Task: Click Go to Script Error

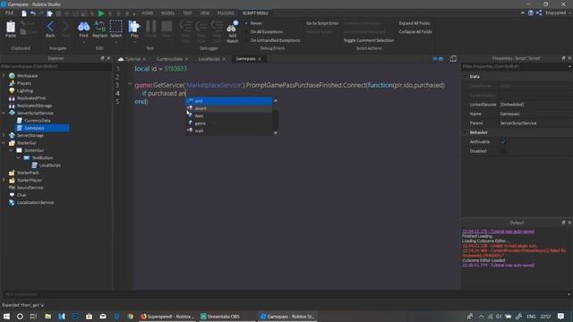Action: click(322, 23)
